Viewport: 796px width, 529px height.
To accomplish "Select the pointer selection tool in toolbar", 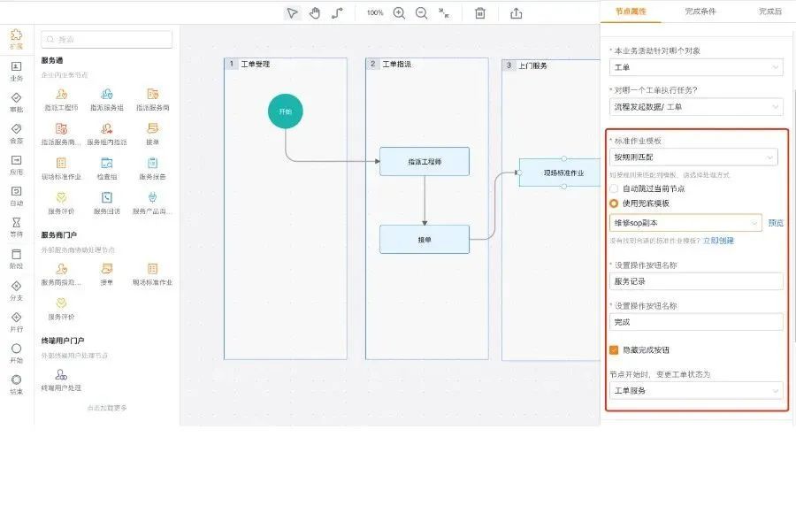I will pos(292,13).
